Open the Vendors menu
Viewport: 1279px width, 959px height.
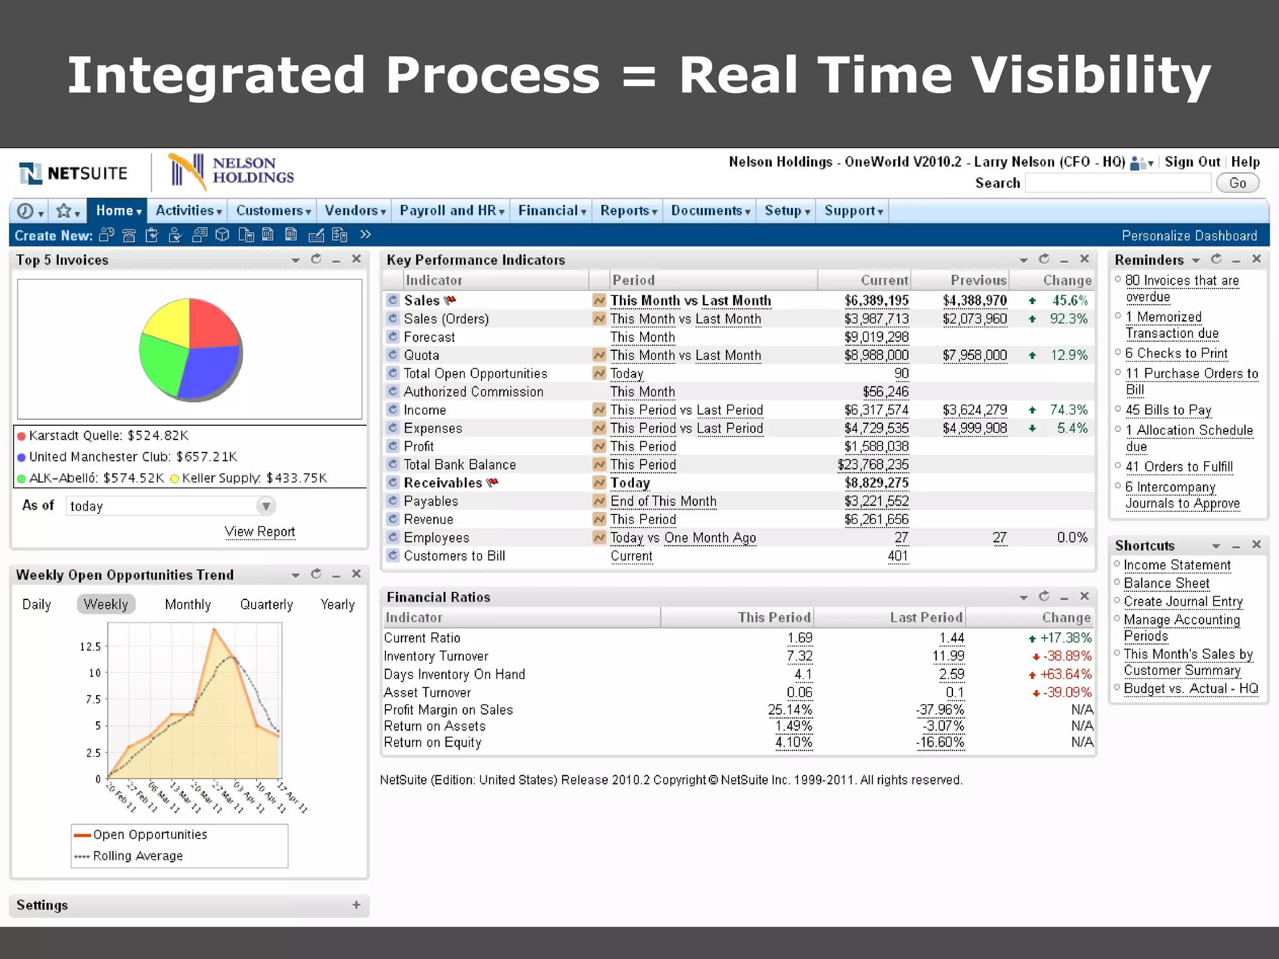(355, 211)
